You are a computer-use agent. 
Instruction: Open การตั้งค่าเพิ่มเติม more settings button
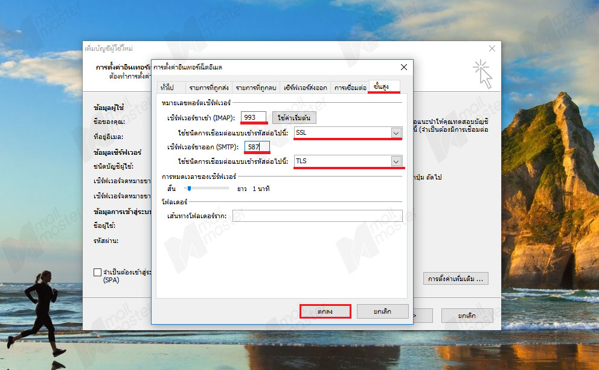(455, 279)
